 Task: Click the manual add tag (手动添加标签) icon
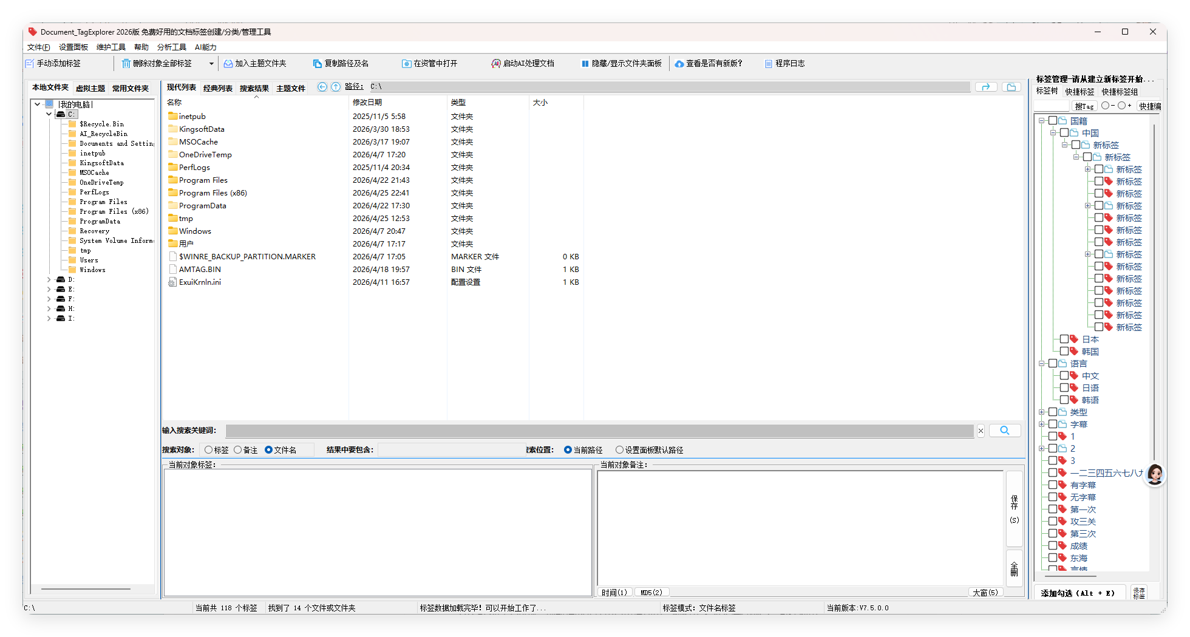(x=30, y=64)
